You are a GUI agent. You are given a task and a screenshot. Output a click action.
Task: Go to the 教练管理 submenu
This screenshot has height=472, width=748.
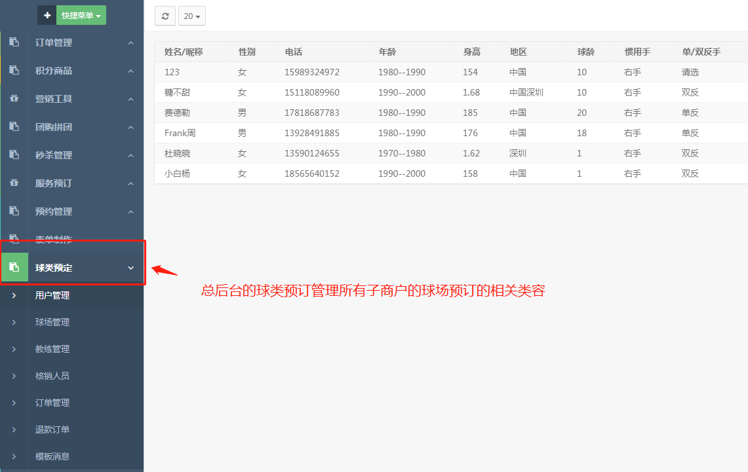click(52, 349)
